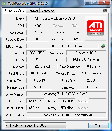This screenshot has width=112, height=131.
Task: Click the Pixel Fillrate value 10.5 GPixel/s
Action: (39, 73)
